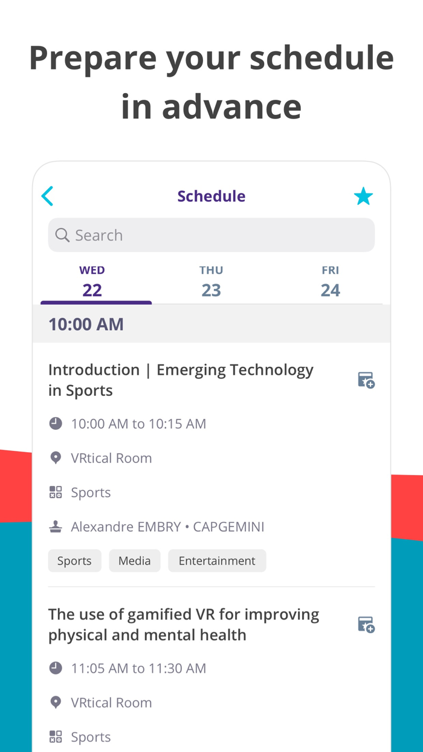Open favorites with the star icon
Image resolution: width=423 pixels, height=752 pixels.
point(363,196)
